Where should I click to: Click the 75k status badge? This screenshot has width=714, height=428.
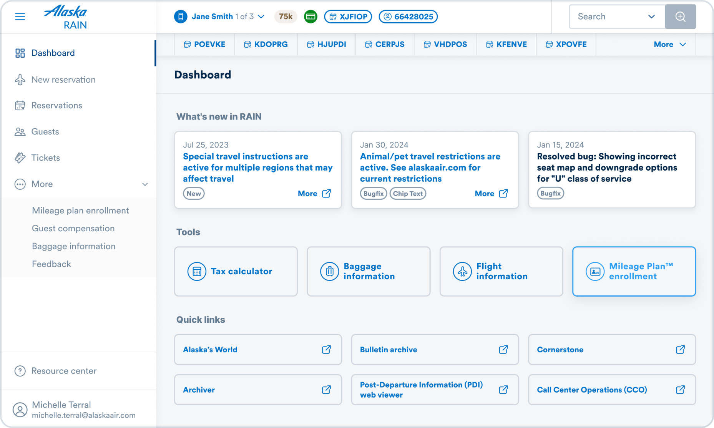point(286,17)
